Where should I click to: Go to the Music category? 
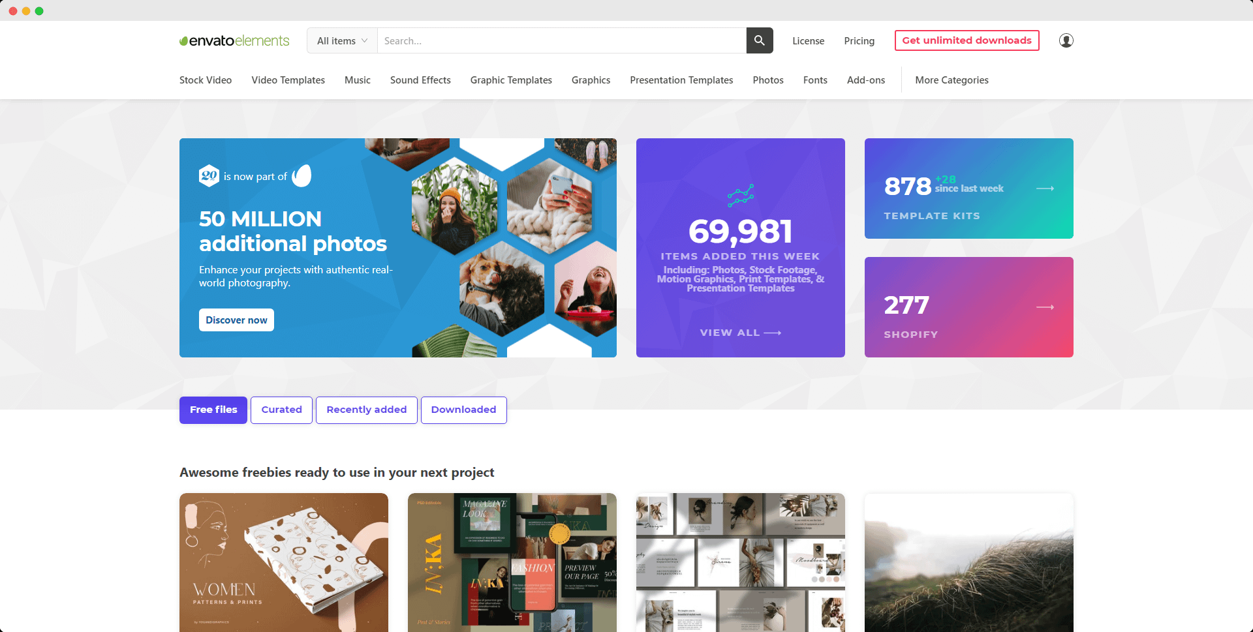[358, 80]
